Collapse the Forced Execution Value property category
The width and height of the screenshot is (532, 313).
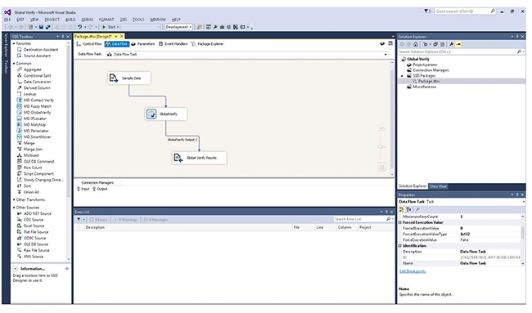click(x=400, y=222)
